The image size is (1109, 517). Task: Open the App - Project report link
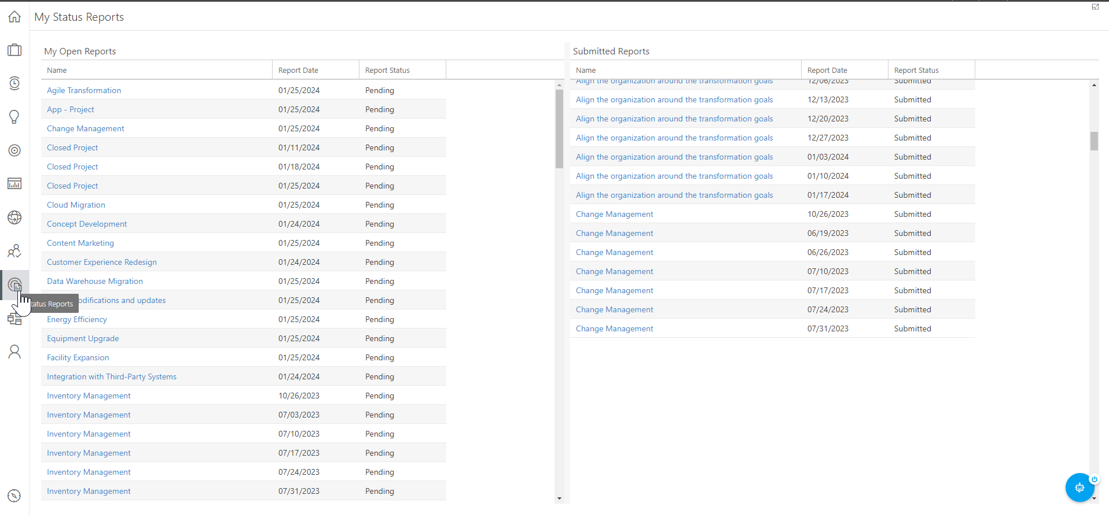71,109
